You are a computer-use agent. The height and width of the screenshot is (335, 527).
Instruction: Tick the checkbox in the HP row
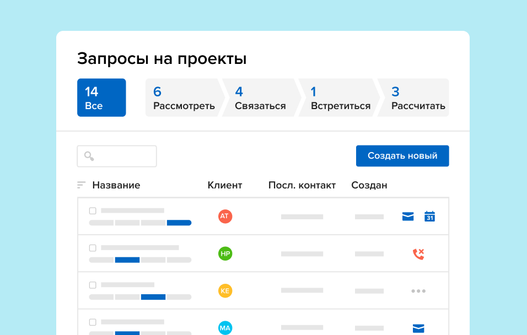tap(93, 248)
